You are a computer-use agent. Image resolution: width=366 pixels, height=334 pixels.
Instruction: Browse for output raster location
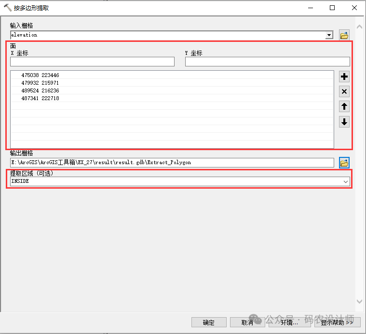pyautogui.click(x=344, y=163)
